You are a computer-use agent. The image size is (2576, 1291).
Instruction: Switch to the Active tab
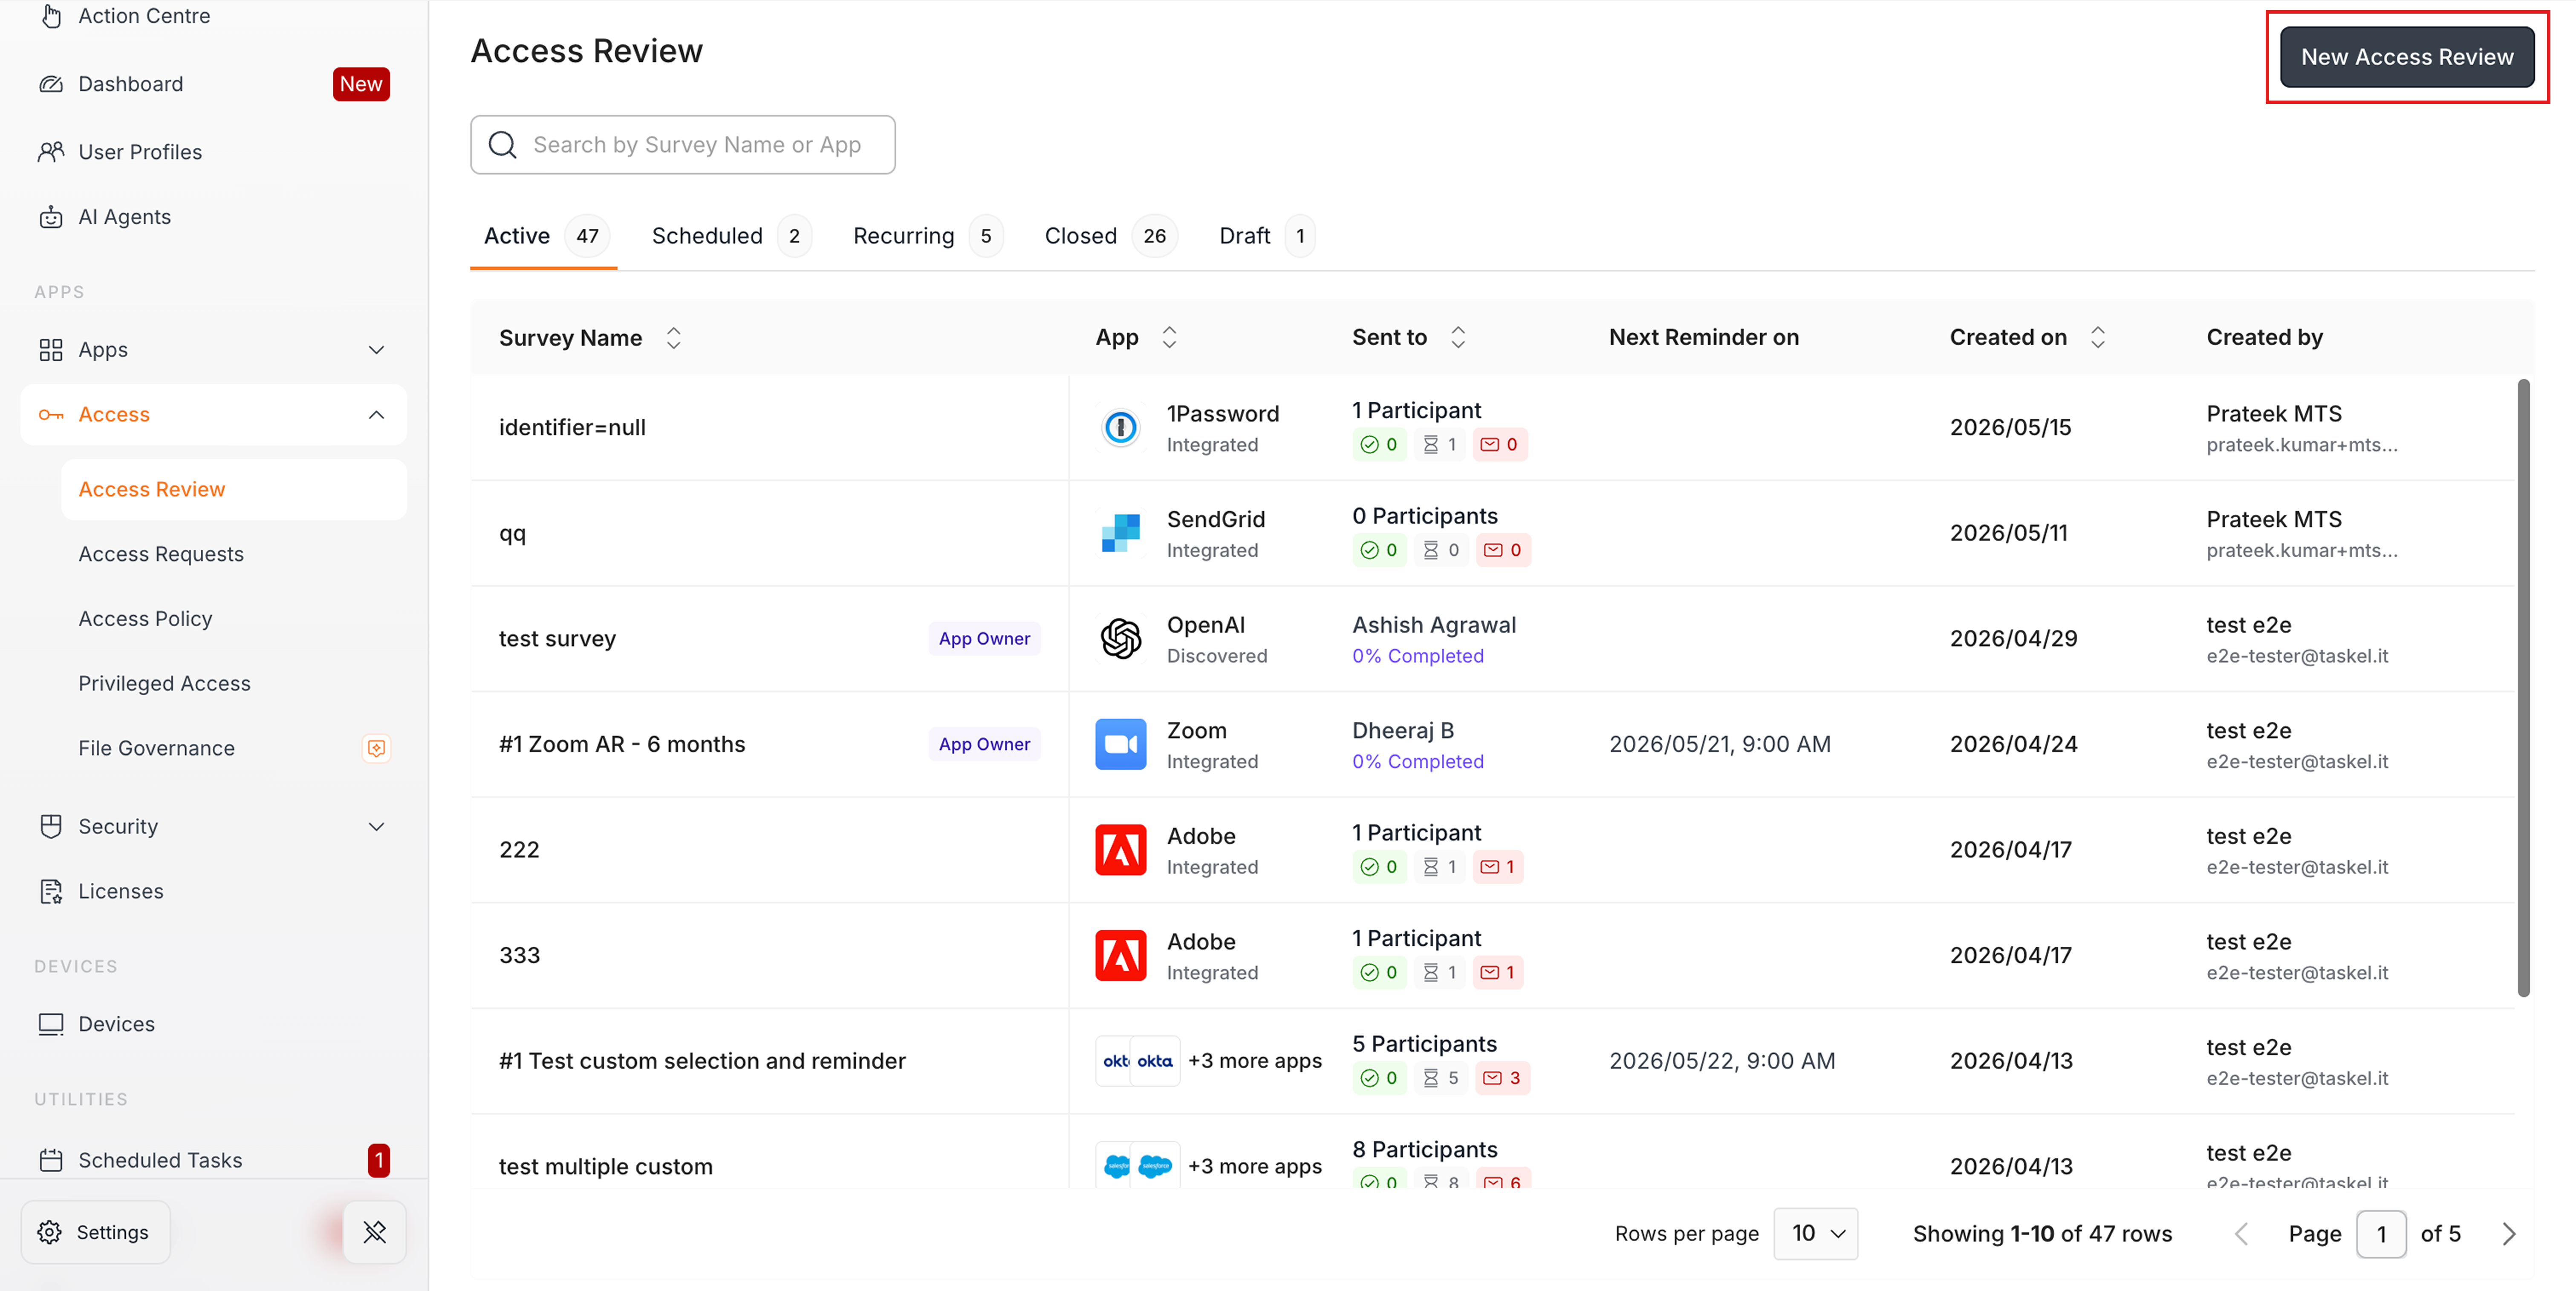click(543, 236)
